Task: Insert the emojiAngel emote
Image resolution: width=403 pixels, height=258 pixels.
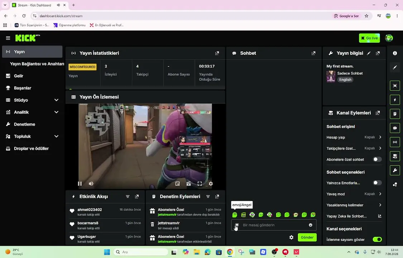Action: tap(235, 215)
